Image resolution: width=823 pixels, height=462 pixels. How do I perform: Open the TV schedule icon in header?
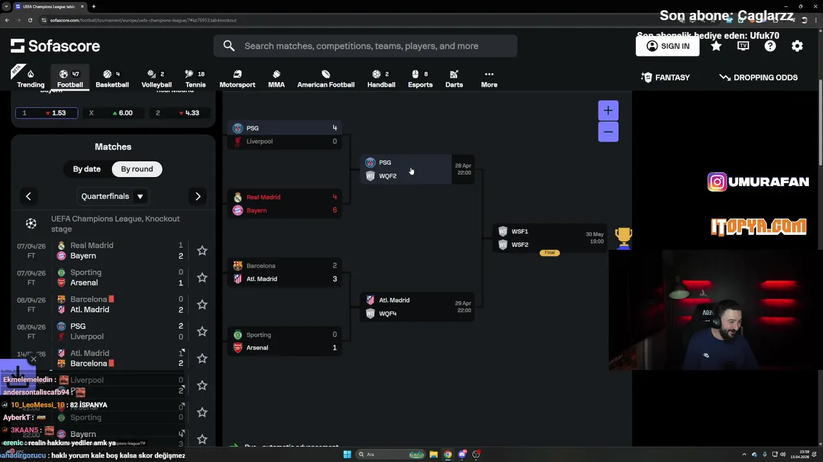[x=743, y=46]
